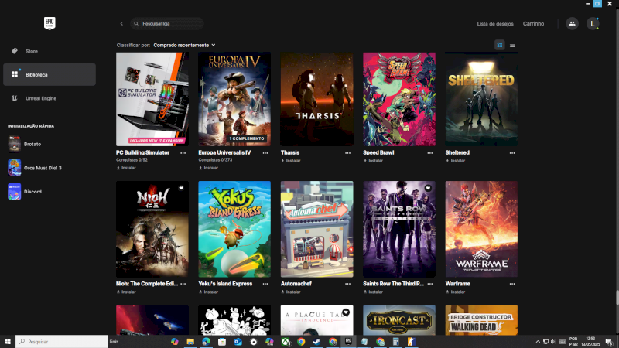Go back with the arrow button

click(121, 24)
